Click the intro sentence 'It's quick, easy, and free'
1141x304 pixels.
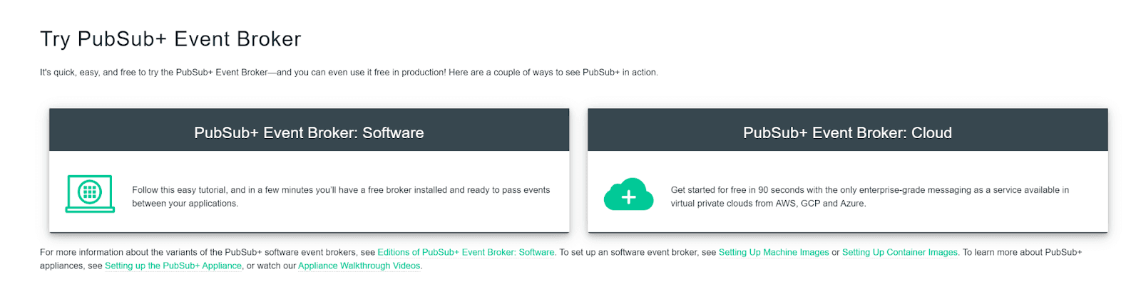point(349,72)
